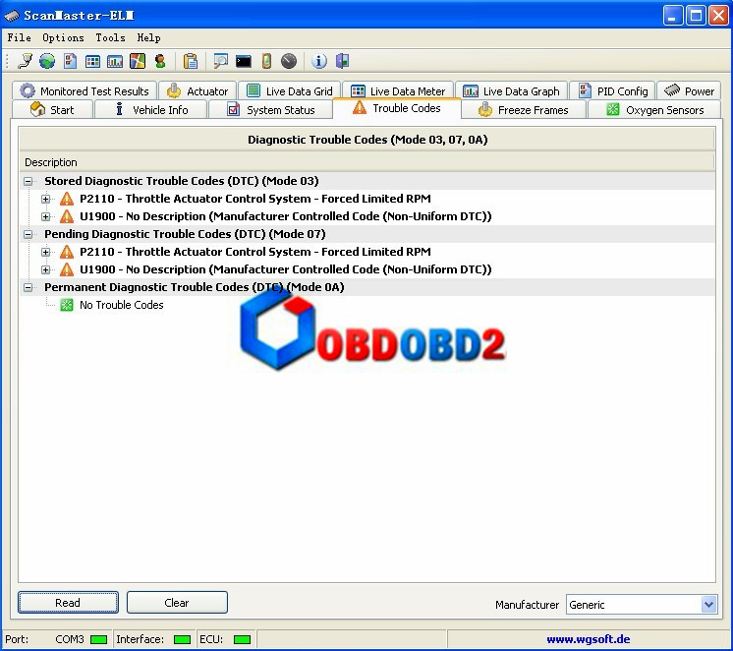Expand pending U1900 trouble code

click(x=46, y=269)
